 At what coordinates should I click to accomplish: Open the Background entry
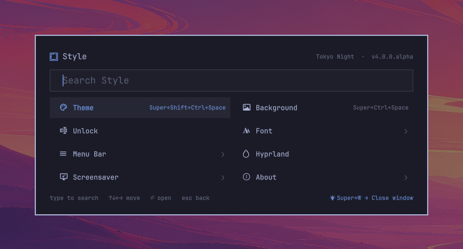coord(323,108)
